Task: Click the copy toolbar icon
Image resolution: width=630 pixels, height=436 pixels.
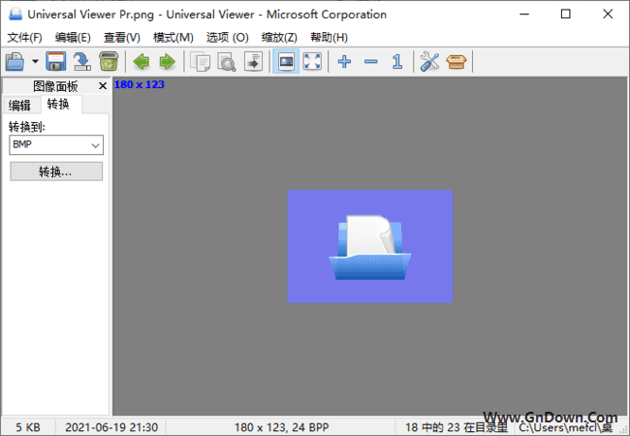Action: [200, 62]
